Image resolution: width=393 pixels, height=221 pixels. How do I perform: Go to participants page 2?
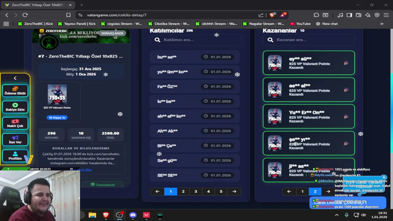point(183,192)
